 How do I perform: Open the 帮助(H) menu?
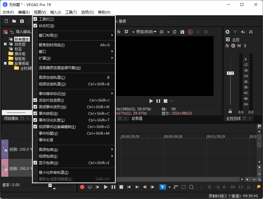[104, 12]
